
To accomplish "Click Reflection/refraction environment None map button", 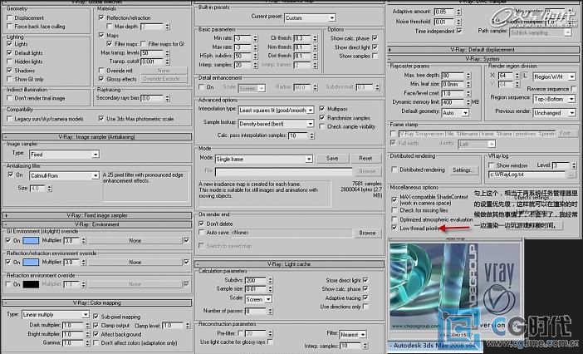I will click(x=135, y=262).
